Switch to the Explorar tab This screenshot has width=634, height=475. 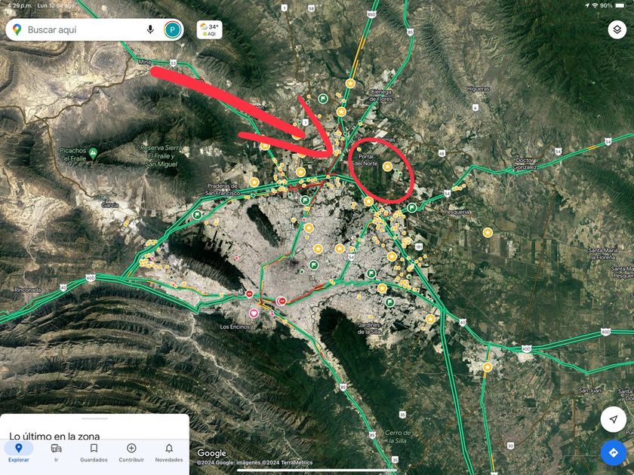tap(19, 453)
